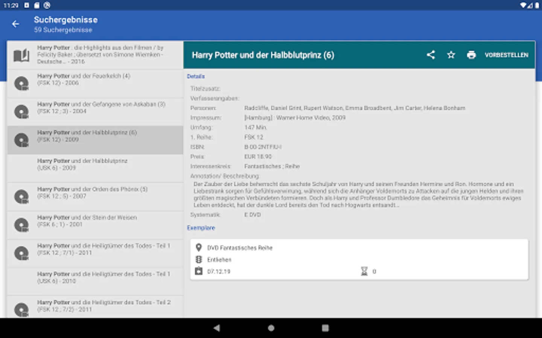Click the return date clipboard icon
This screenshot has height=338, width=542.
pos(199,271)
